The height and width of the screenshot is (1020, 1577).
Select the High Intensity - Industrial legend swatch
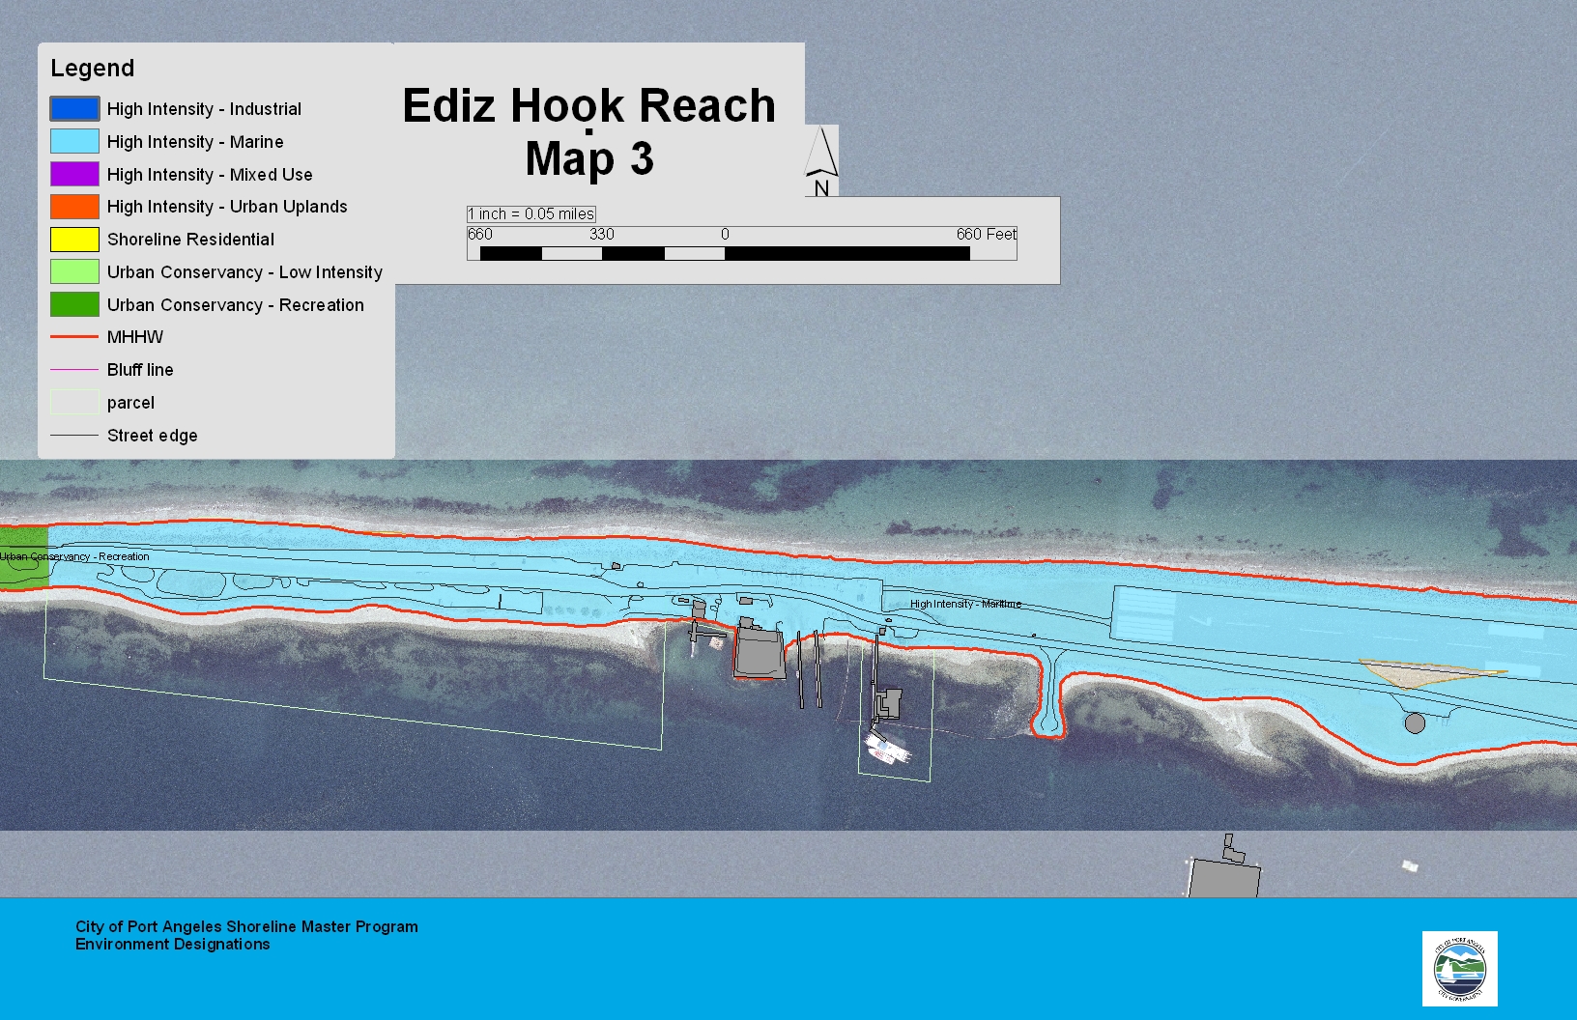74,109
